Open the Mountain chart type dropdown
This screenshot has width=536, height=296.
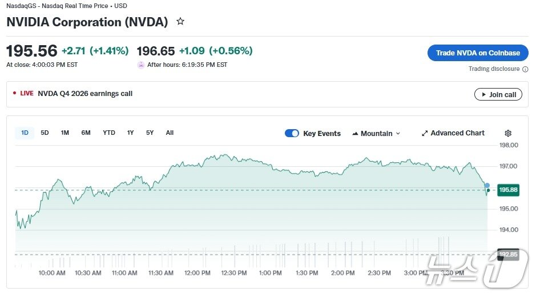[376, 133]
